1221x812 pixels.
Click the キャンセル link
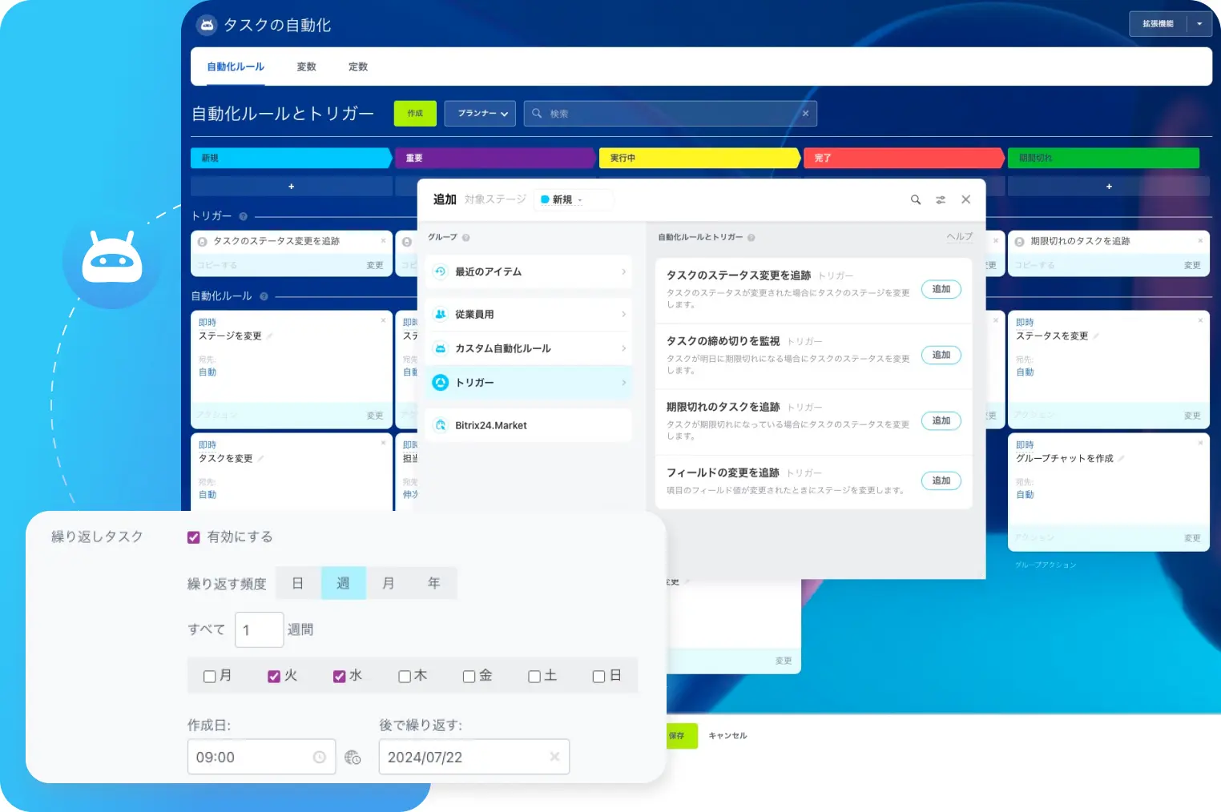coord(727,736)
